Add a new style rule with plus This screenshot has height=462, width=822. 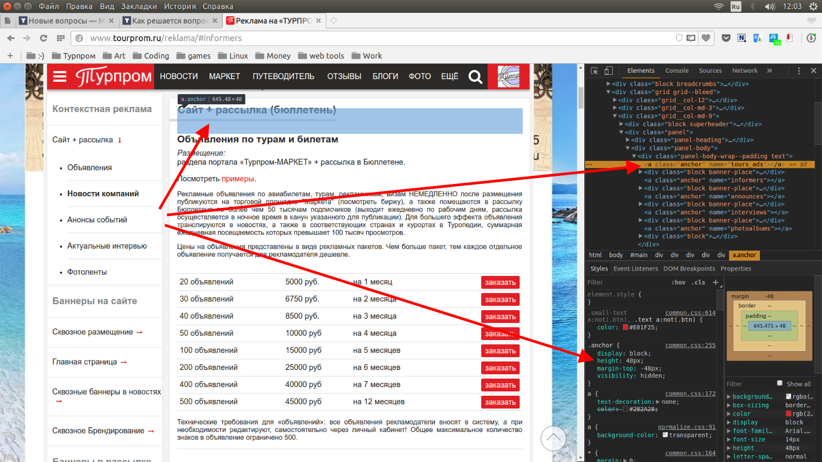point(716,282)
